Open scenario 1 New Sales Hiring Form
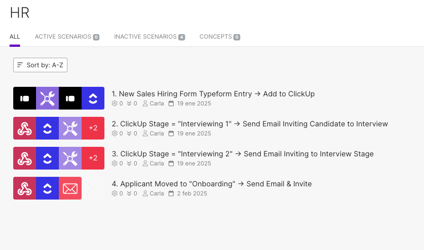 coord(213,94)
